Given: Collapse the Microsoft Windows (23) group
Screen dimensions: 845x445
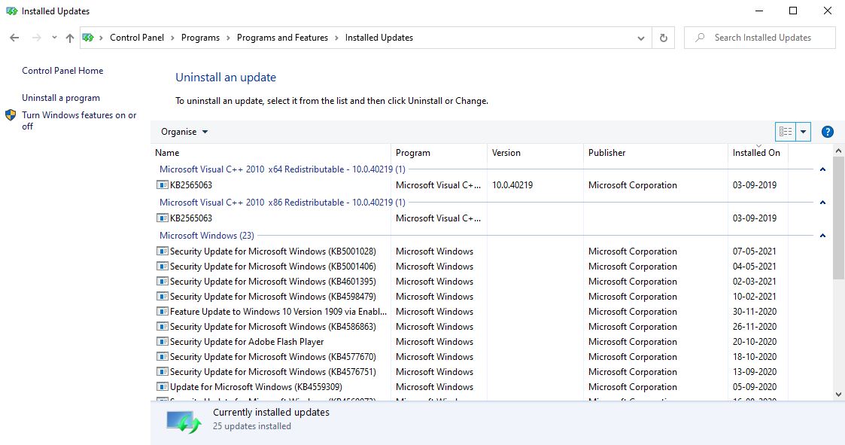Looking at the screenshot, I should click(822, 236).
